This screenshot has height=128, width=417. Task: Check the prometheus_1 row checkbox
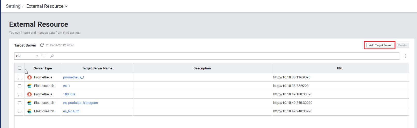point(20,77)
